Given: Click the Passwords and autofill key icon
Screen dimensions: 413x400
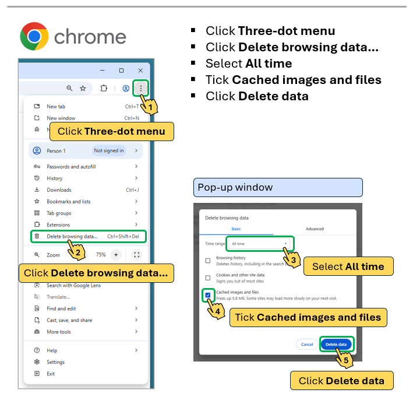Looking at the screenshot, I should 37,166.
